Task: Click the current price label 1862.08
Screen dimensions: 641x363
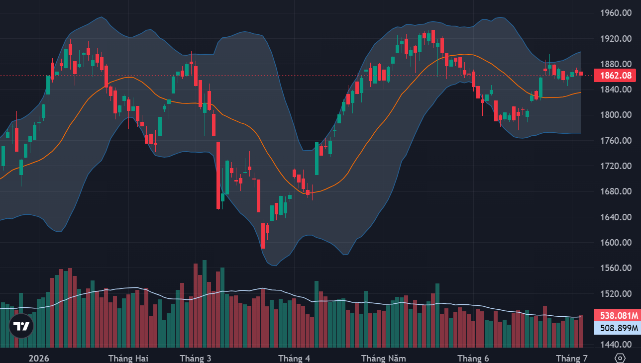Action: coord(616,76)
